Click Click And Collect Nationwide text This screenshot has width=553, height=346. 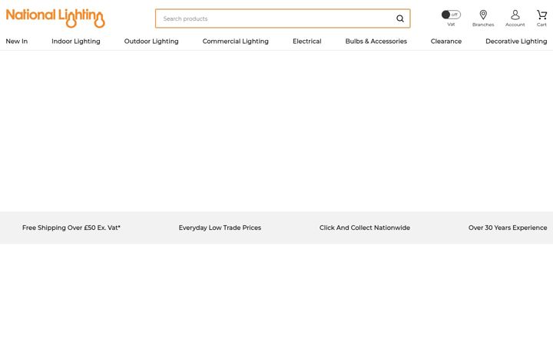[x=365, y=228]
